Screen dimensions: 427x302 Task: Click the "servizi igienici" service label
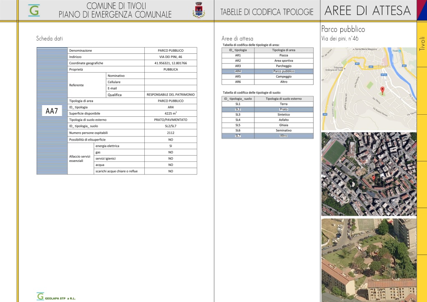(x=105, y=159)
